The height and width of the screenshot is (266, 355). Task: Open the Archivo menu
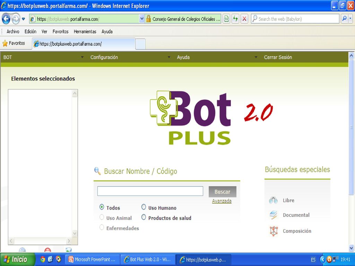coord(13,32)
